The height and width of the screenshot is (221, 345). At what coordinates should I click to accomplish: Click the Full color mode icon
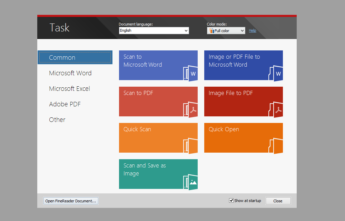pos(212,31)
